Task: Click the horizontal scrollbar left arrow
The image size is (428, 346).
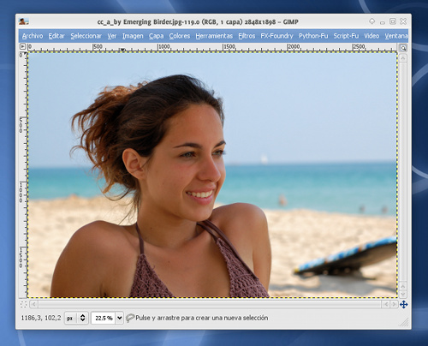Action: tap(33, 304)
